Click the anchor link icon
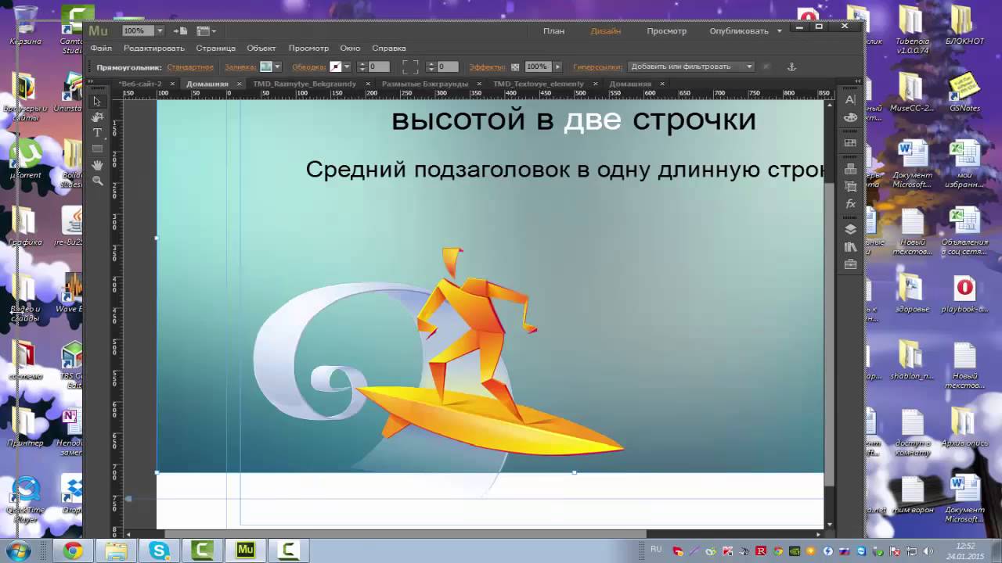 (791, 66)
